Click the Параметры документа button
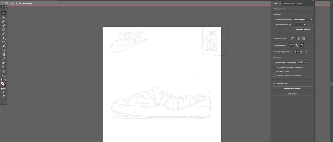The height and width of the screenshot is (142, 333). coord(292,88)
